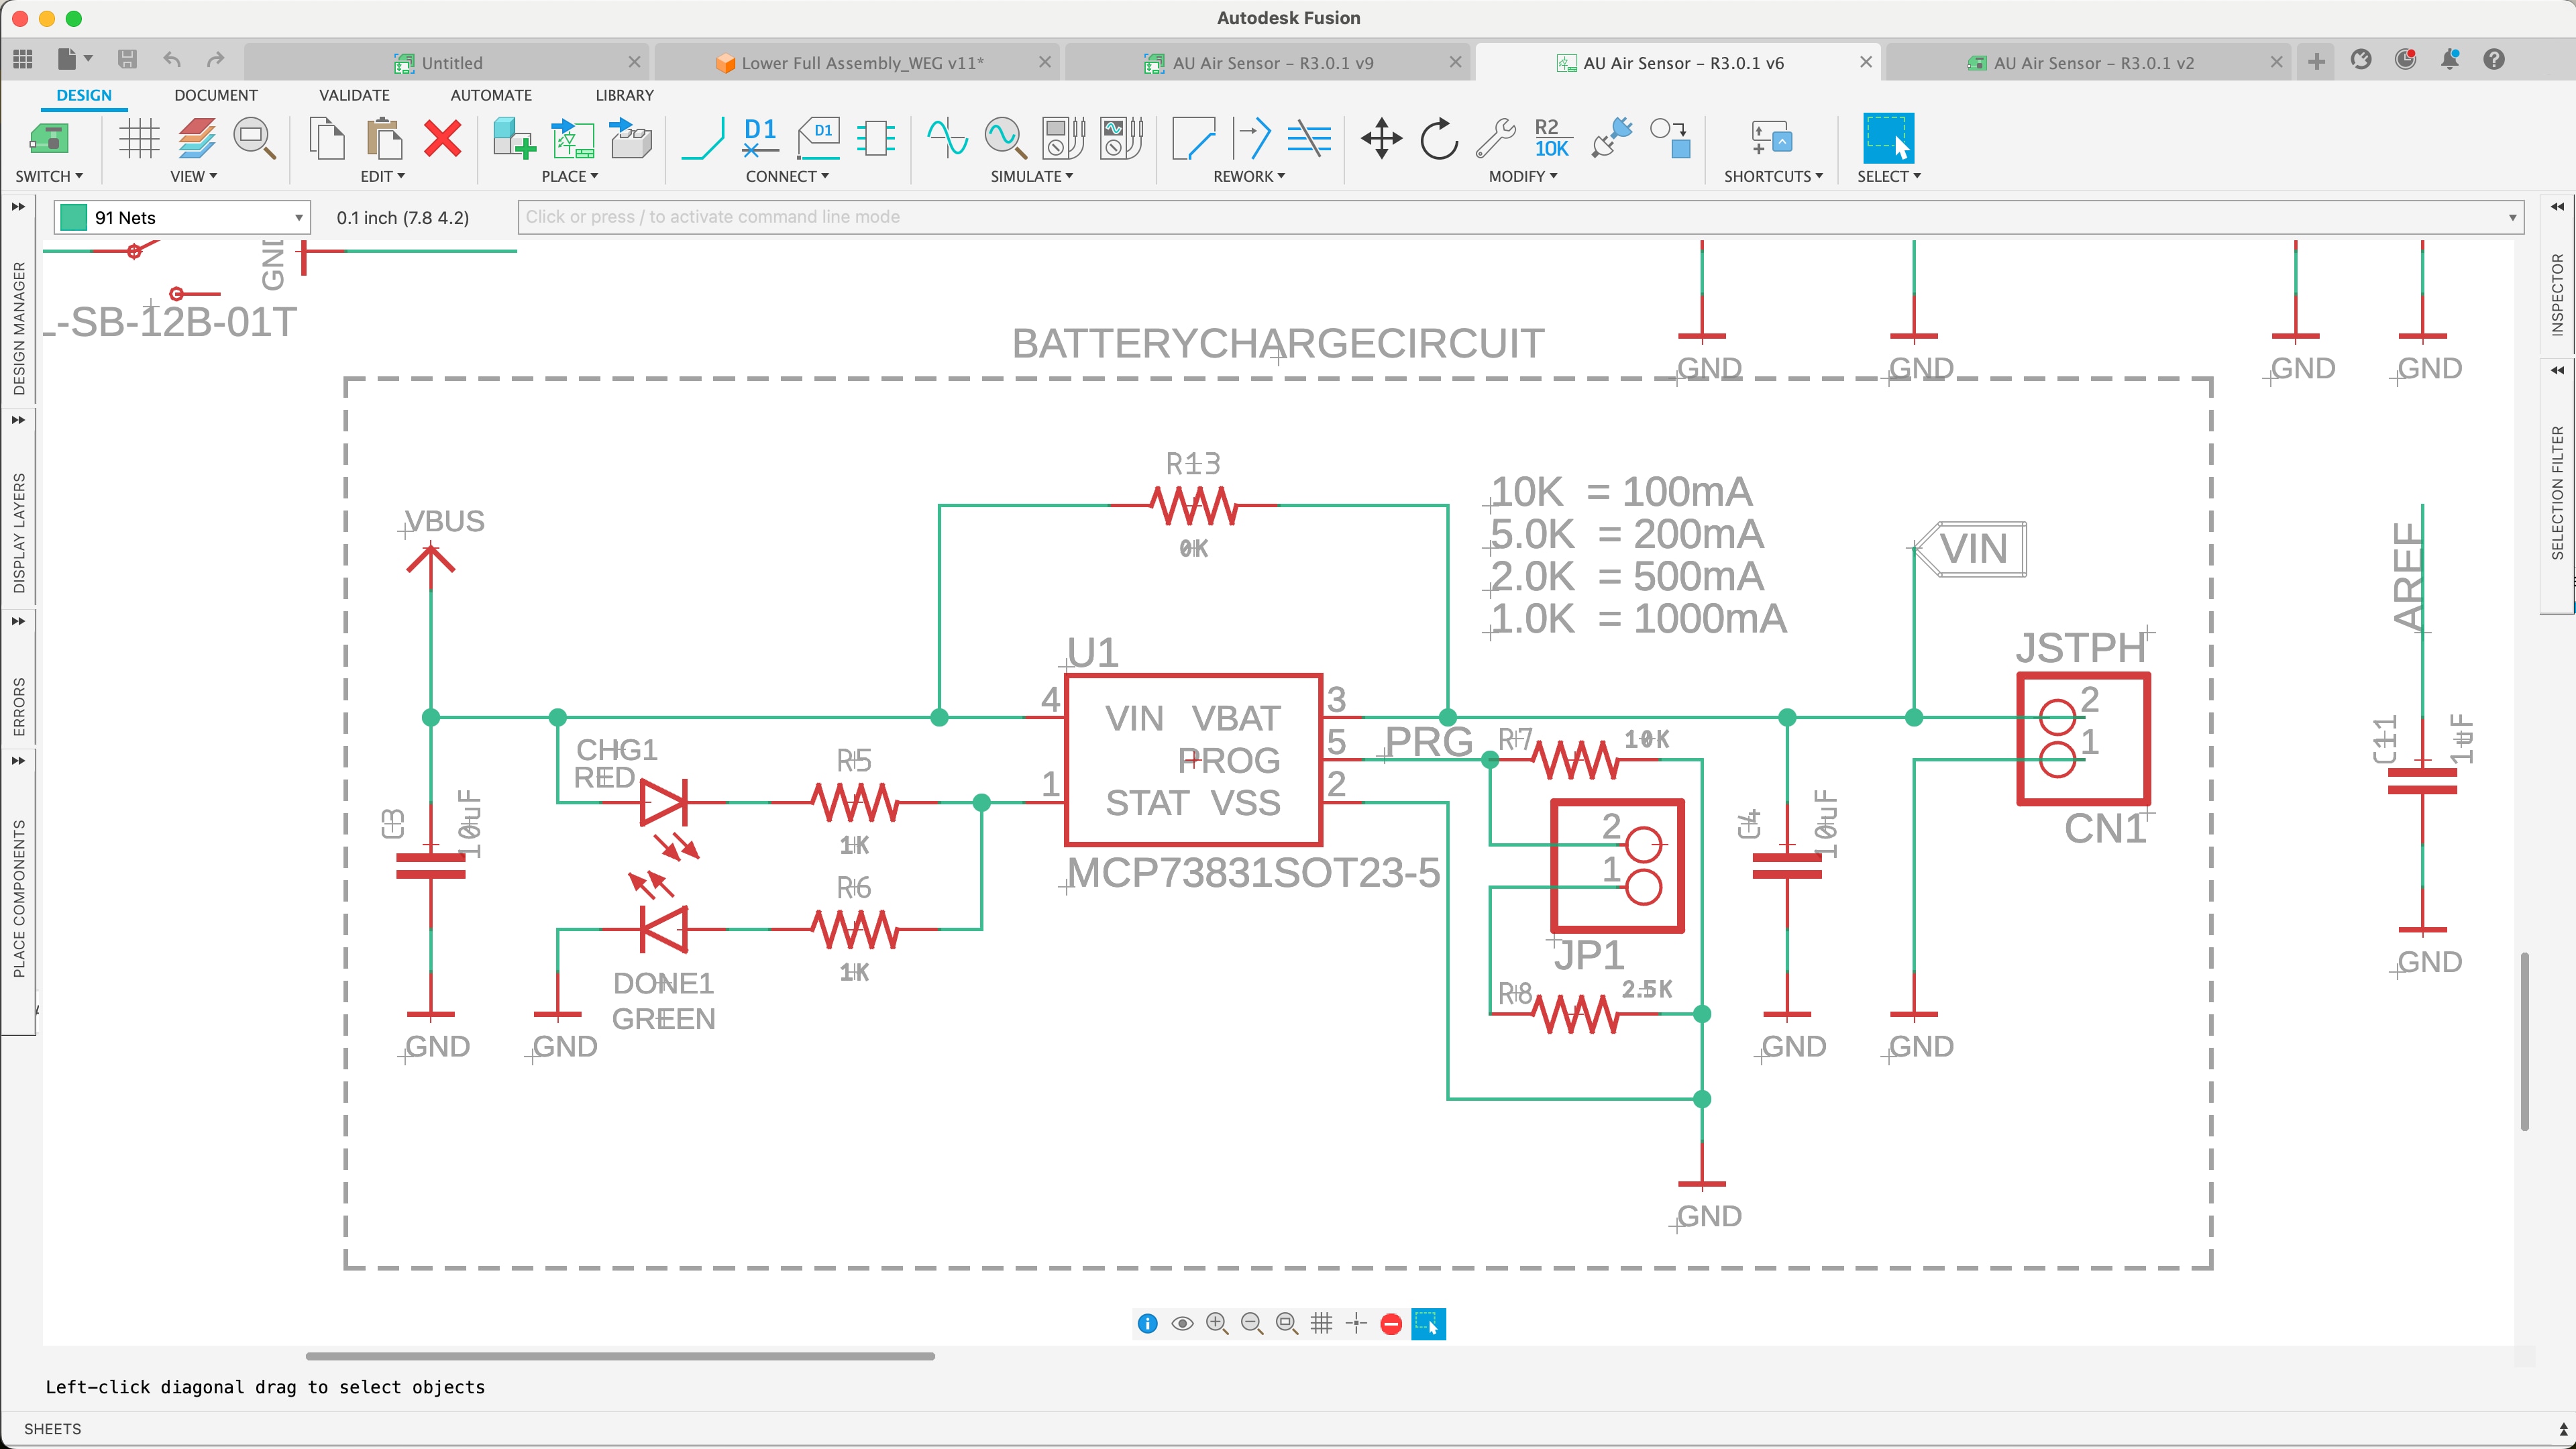Select the Junction tool under Connect
The height and width of the screenshot is (1449, 2576).
coord(877,140)
